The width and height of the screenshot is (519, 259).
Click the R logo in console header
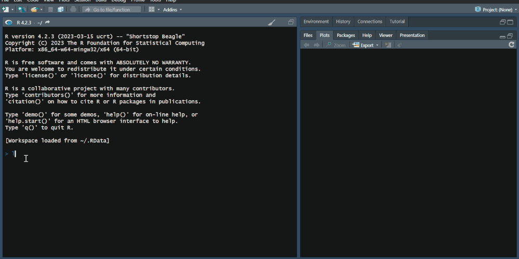9,22
